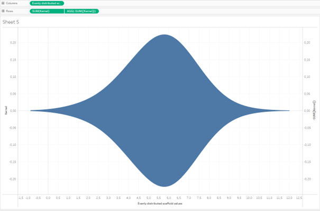Click the 12,0 tick on the horizontal axis
Image resolution: width=320 pixels, height=211 pixels.
pyautogui.click(x=289, y=198)
